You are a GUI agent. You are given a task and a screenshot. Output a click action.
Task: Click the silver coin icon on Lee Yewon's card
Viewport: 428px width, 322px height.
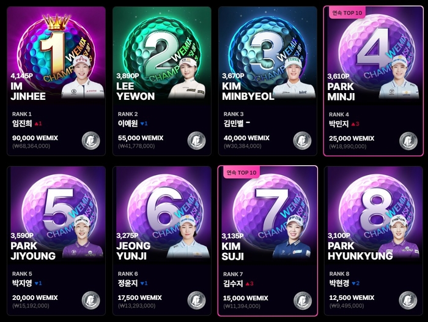196,141
